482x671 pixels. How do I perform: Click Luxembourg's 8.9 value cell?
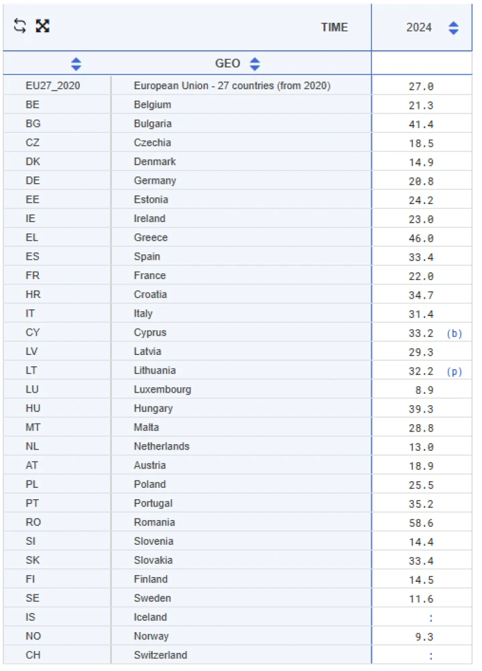[425, 390]
